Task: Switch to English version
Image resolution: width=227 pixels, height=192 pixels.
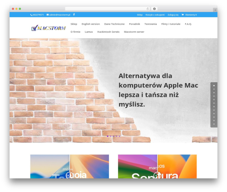Action: (x=91, y=24)
